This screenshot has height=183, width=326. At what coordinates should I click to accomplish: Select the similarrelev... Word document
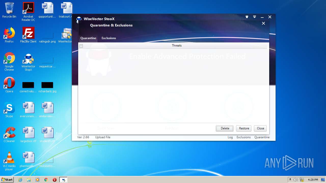47,110
